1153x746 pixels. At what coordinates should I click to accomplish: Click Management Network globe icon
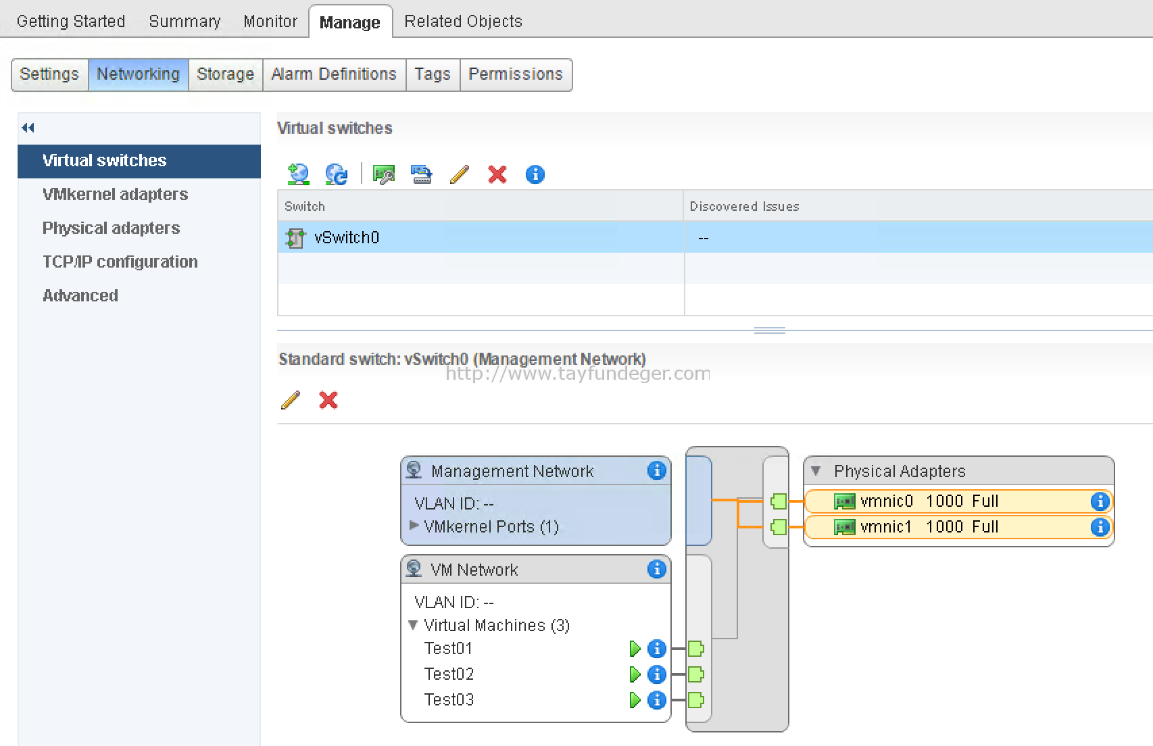point(414,470)
